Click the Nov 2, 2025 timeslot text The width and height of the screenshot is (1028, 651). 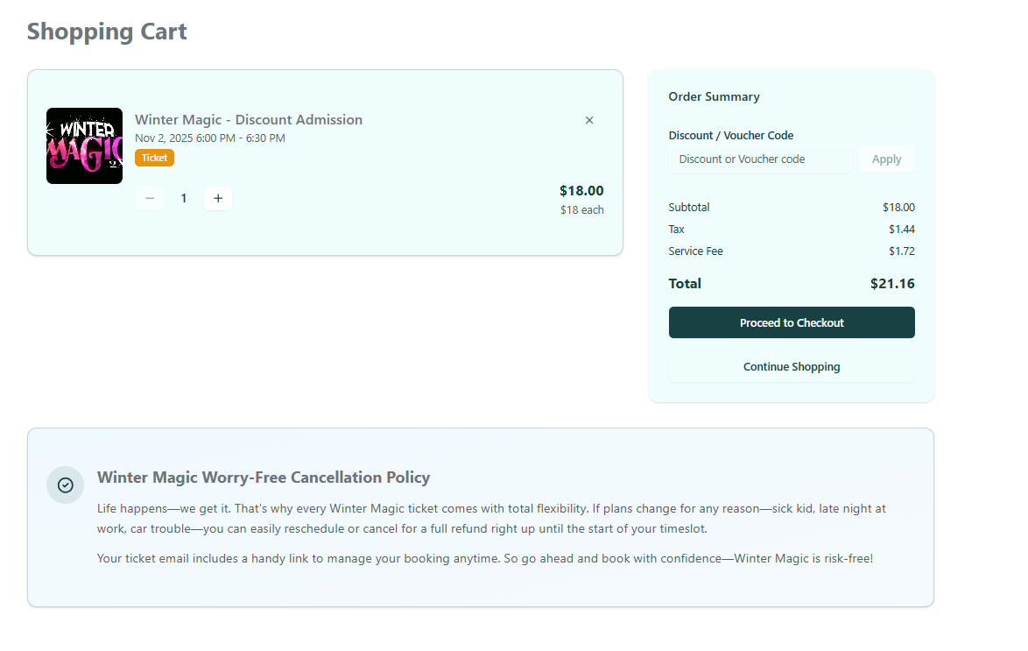210,138
